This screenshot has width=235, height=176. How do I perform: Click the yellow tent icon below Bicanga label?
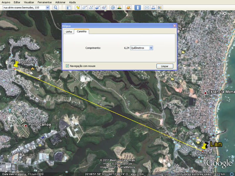tap(183, 52)
